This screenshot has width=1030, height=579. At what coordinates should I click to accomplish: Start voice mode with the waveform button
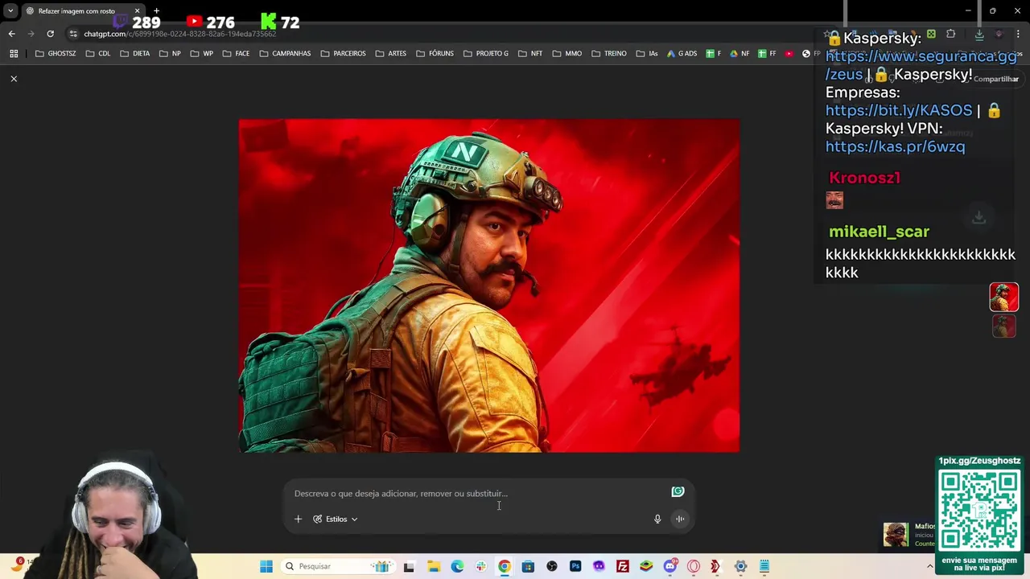(x=680, y=519)
